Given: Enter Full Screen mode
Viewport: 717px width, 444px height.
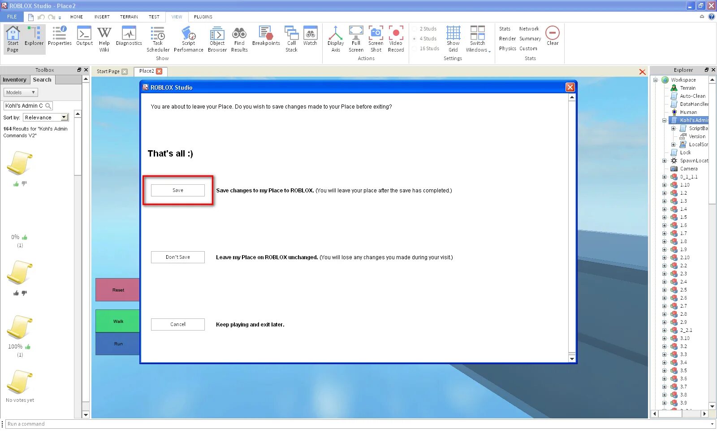Looking at the screenshot, I should click(356, 39).
